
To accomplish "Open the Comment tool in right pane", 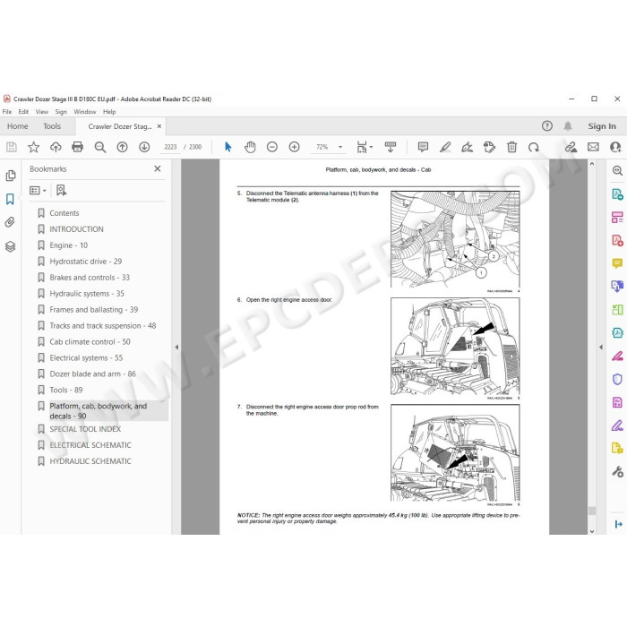I will click(617, 263).
